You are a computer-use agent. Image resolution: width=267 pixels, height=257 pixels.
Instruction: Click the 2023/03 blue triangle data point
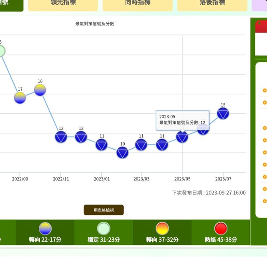[x=141, y=145]
